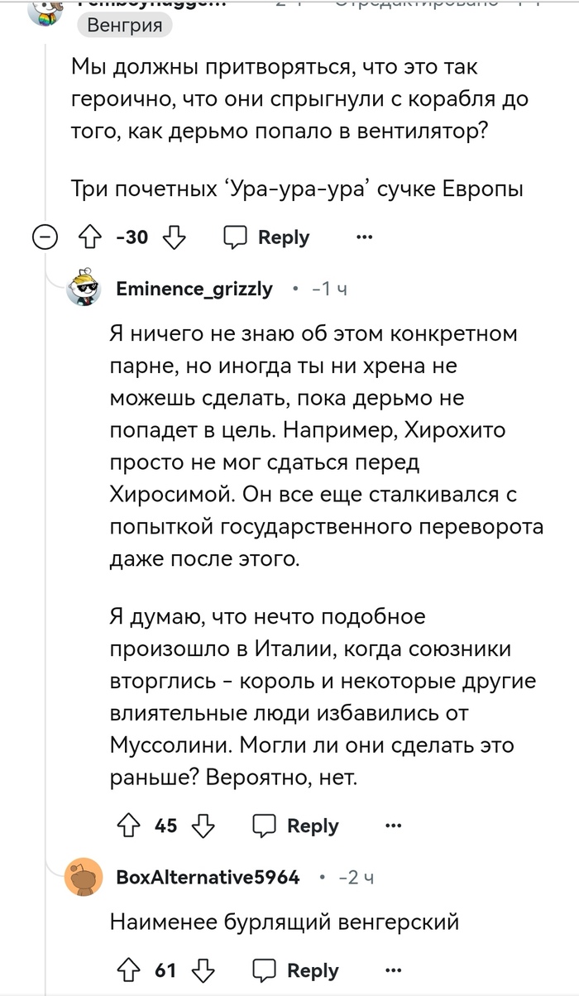Open the overflow menu on the top comment
579x996 pixels.
point(362,237)
